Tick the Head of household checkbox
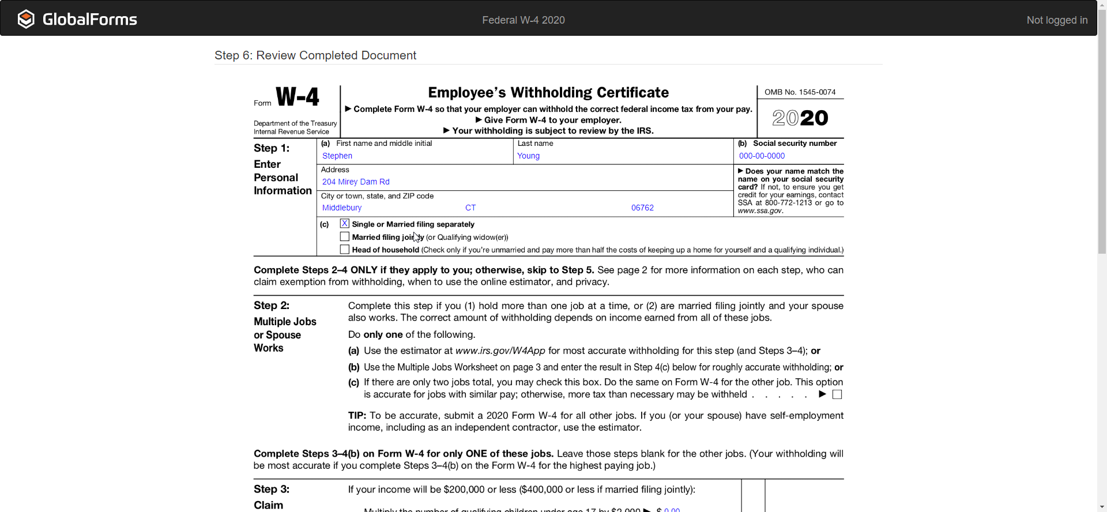1107x512 pixels. coord(345,250)
